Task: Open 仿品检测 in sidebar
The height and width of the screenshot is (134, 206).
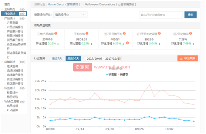Action: 12,106
